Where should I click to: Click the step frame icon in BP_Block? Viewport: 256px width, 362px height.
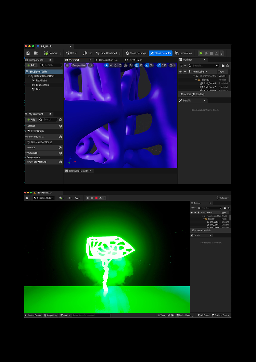[206, 53]
